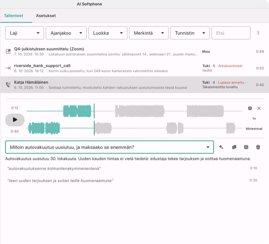The width and height of the screenshot is (269, 244).
Task: Click the 0:52 duration of the riverside call
Action: click(x=260, y=68)
